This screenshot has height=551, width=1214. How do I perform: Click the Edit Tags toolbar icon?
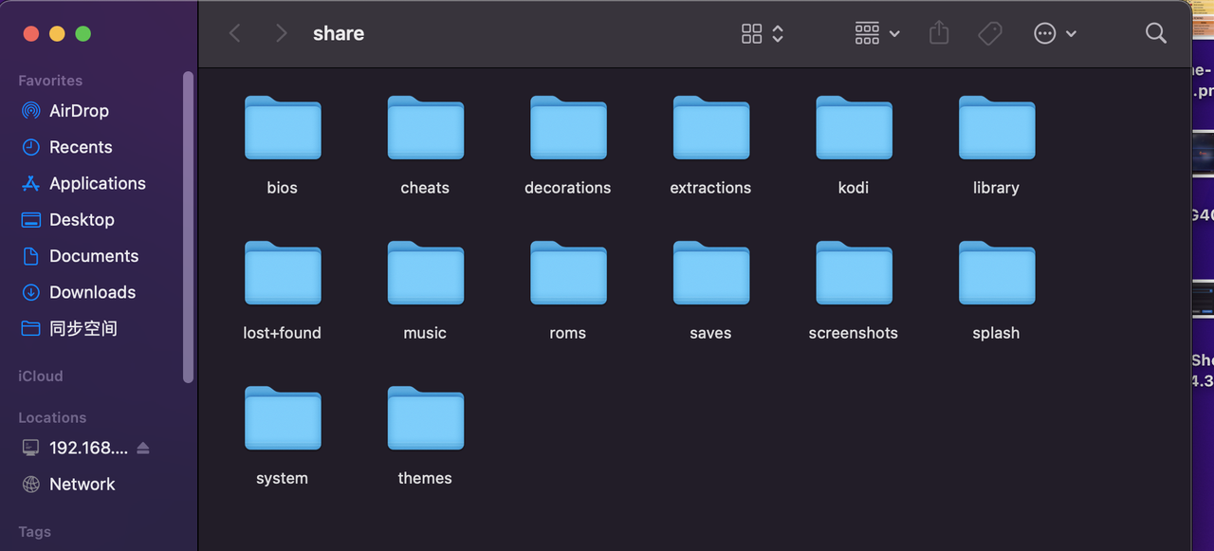pos(990,33)
